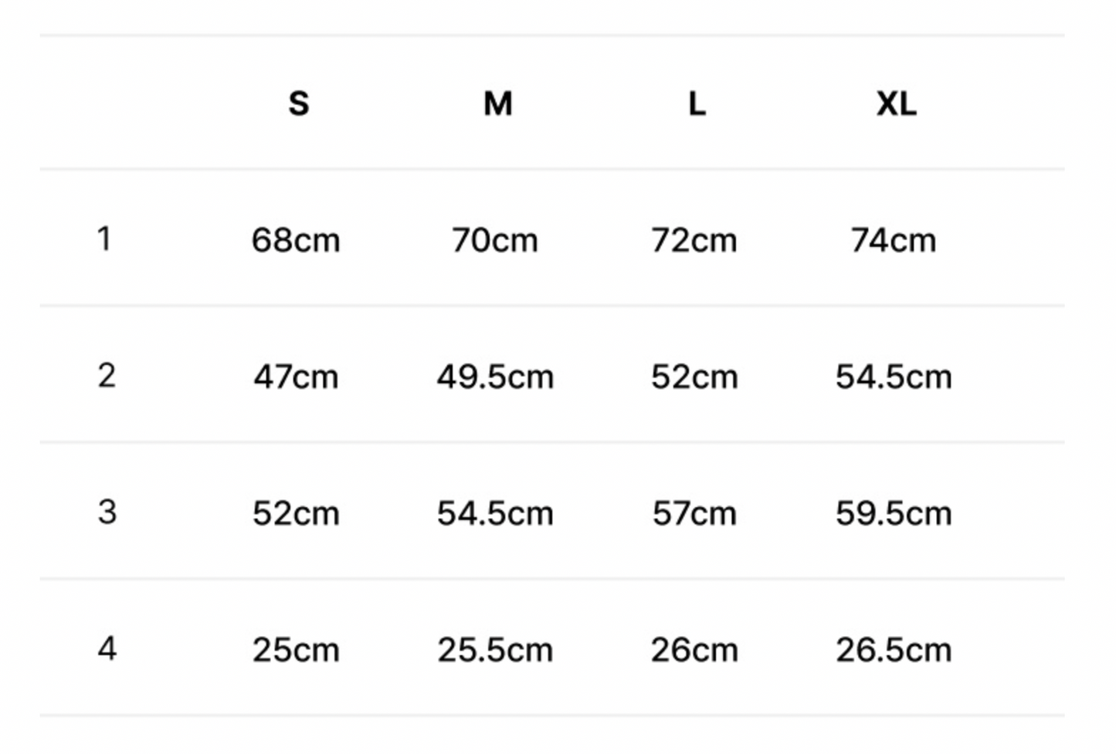Click the 47cm cell

click(296, 377)
